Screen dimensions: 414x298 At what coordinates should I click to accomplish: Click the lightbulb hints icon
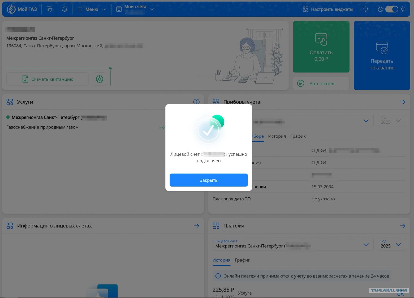[x=365, y=9]
